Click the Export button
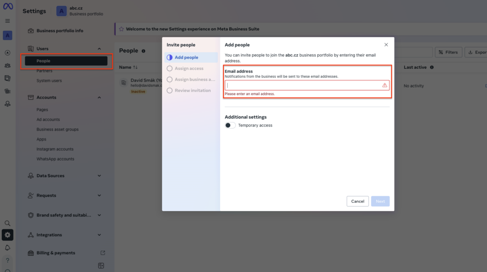 point(476,52)
